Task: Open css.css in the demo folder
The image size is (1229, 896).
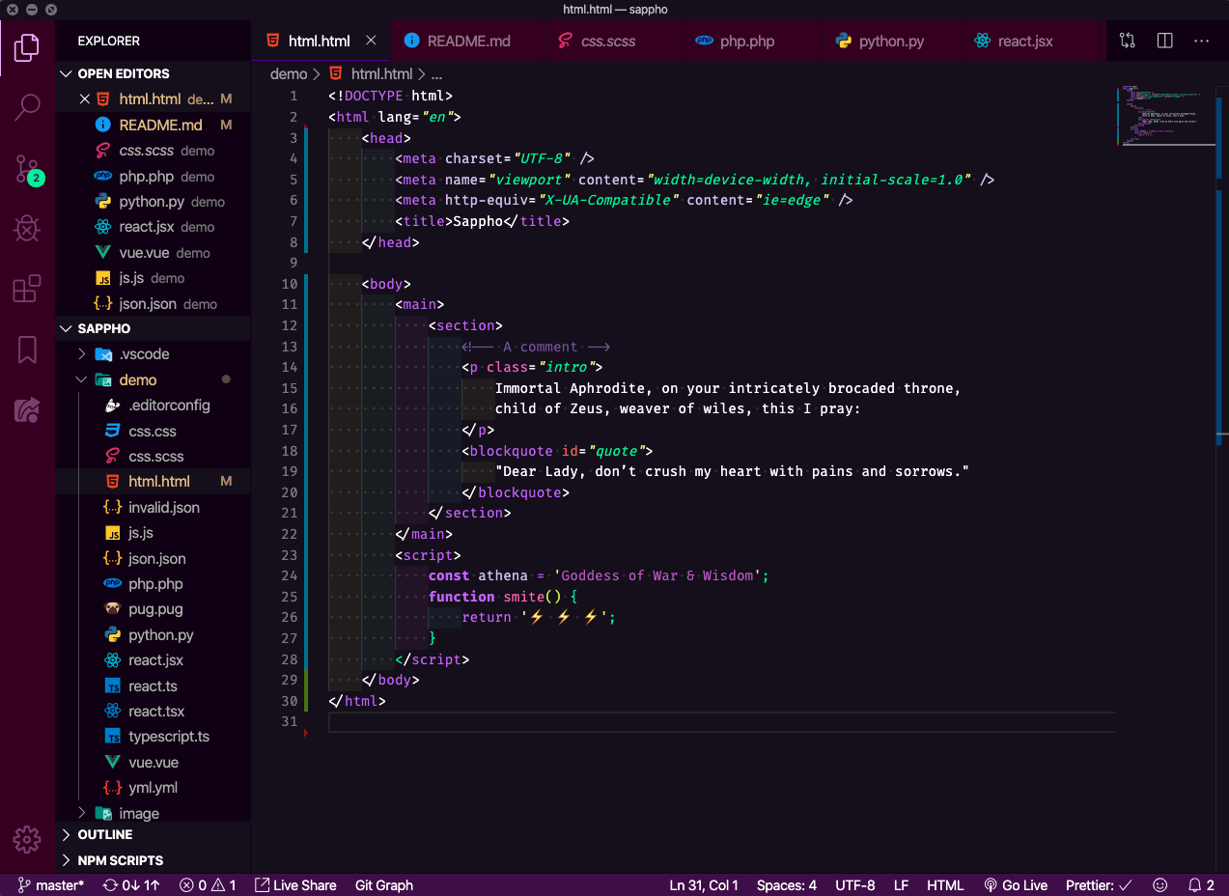Action: coord(153,431)
